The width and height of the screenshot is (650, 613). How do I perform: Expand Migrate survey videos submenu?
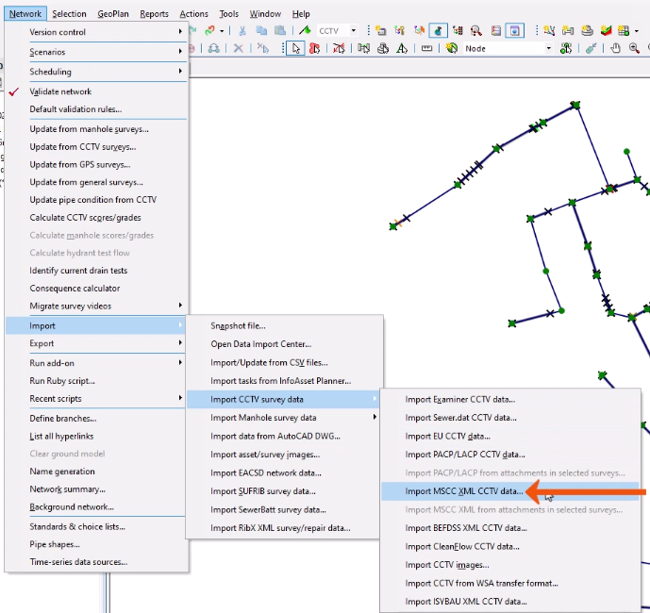tap(96, 306)
